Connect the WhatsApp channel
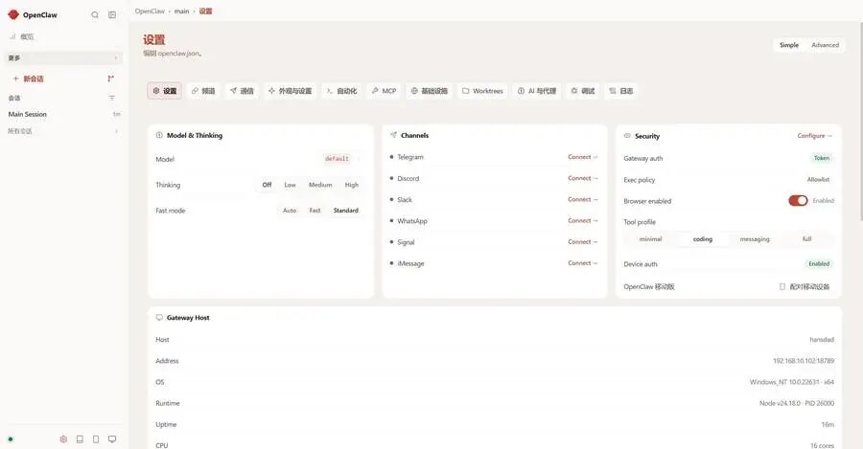Image resolution: width=863 pixels, height=449 pixels. pyautogui.click(x=583, y=221)
